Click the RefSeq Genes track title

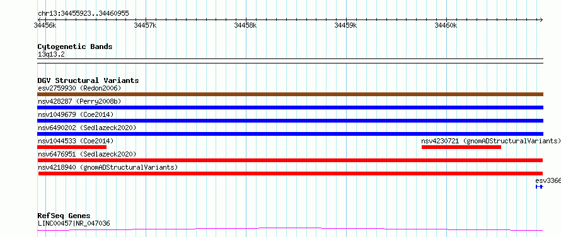tap(64, 216)
